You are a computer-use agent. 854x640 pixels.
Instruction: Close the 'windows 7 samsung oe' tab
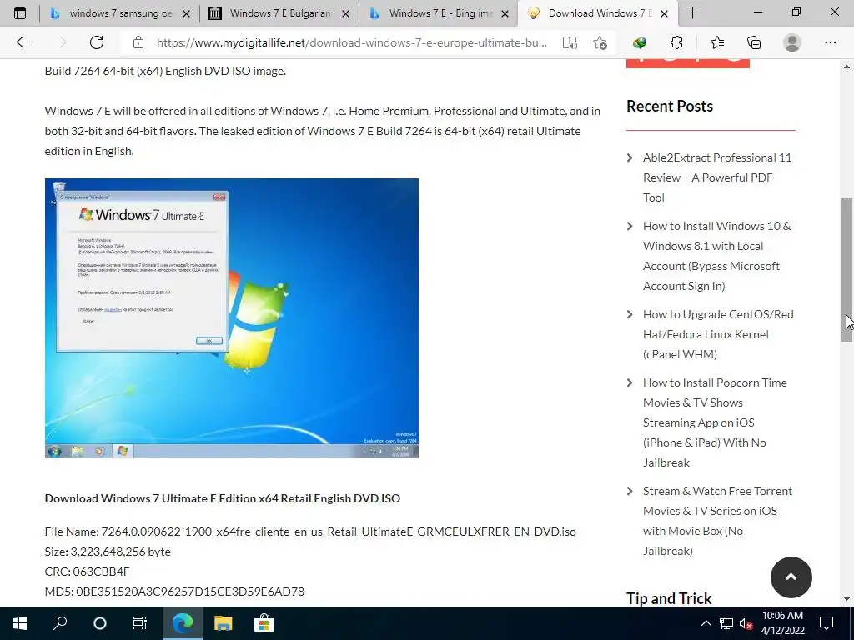tap(186, 13)
